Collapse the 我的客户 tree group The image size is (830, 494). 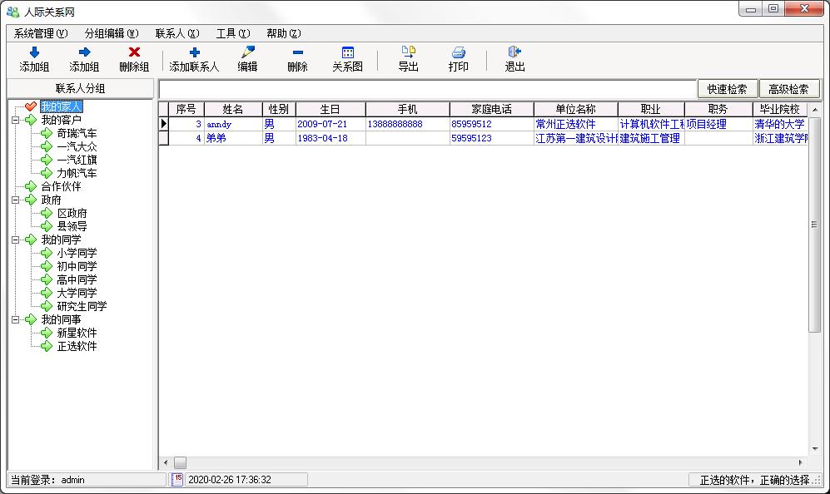[x=15, y=120]
